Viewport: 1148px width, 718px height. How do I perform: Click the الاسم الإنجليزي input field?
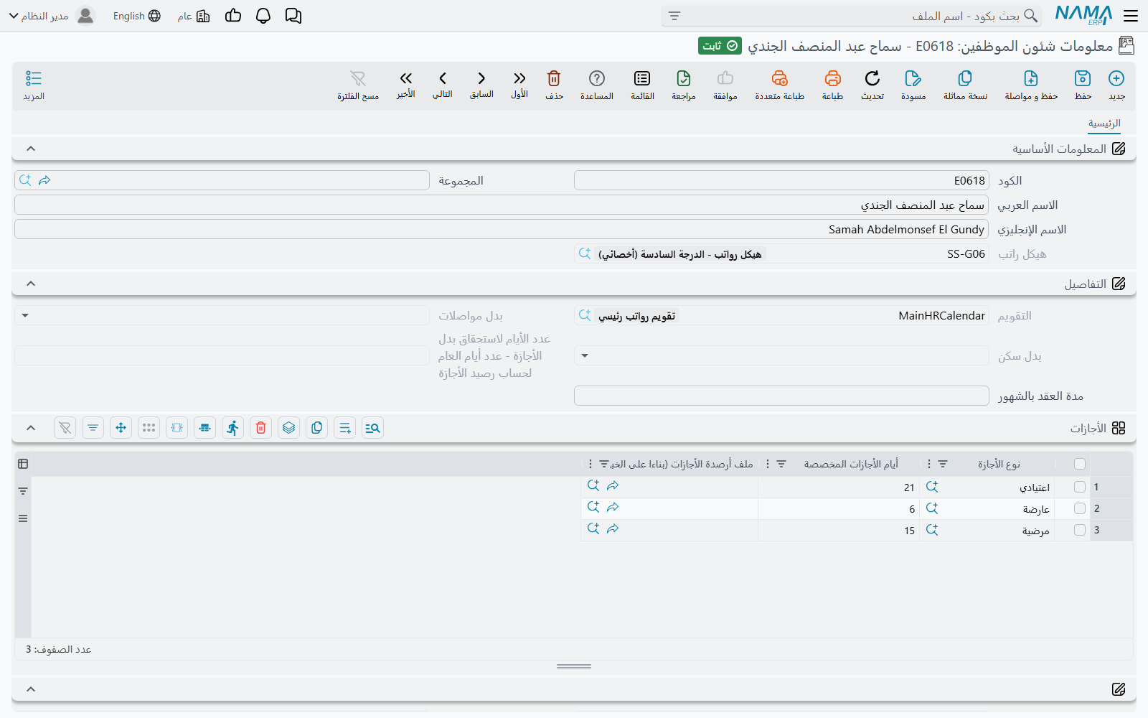(502, 229)
